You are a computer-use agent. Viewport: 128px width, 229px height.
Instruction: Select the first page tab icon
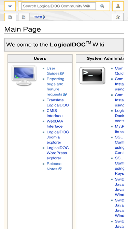10,17
